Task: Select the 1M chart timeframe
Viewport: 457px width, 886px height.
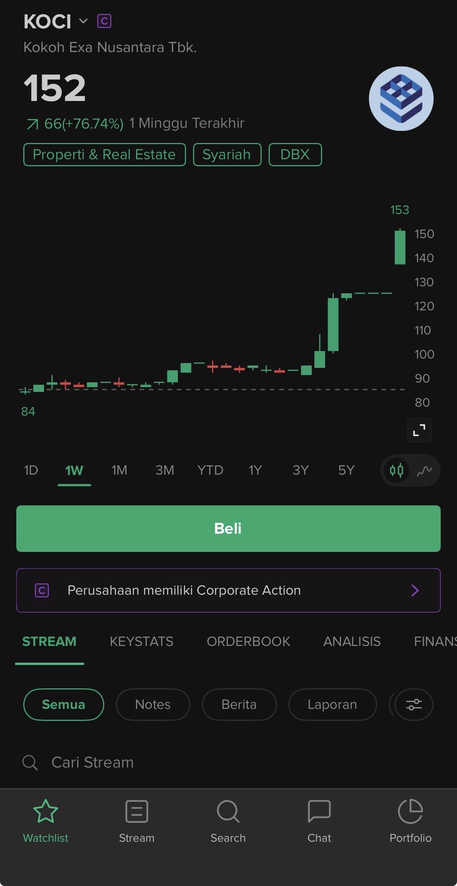Action: click(119, 470)
